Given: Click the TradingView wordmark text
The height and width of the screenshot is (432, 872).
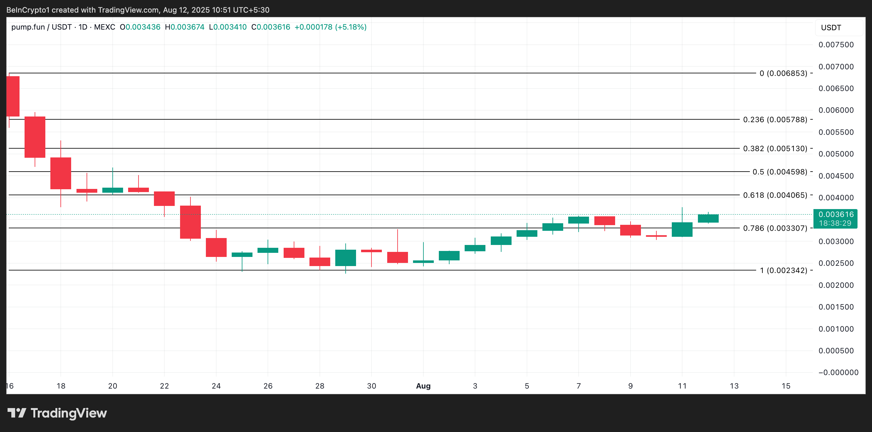Looking at the screenshot, I should 69,413.
